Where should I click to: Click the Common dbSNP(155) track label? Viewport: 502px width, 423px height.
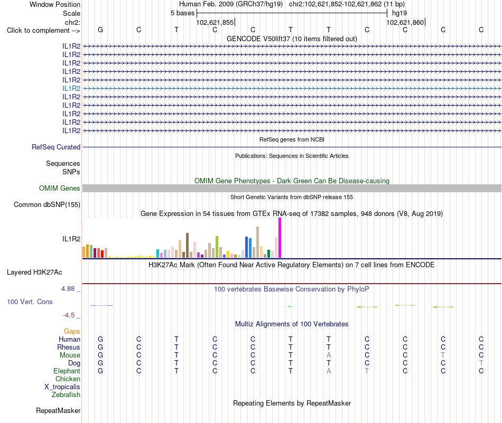(x=47, y=205)
